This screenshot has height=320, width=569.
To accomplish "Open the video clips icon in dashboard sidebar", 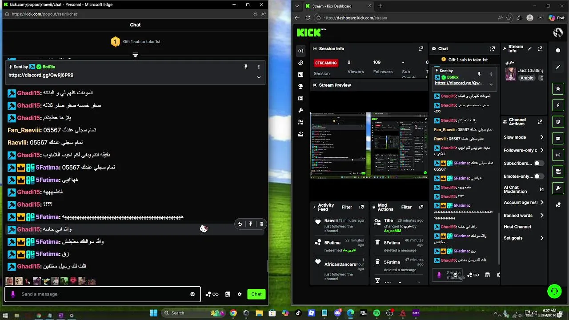I will point(301,98).
